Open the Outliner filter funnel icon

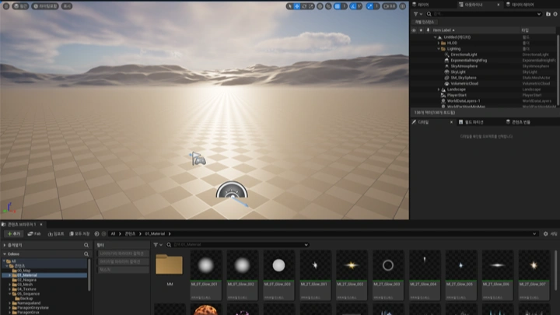415,13
